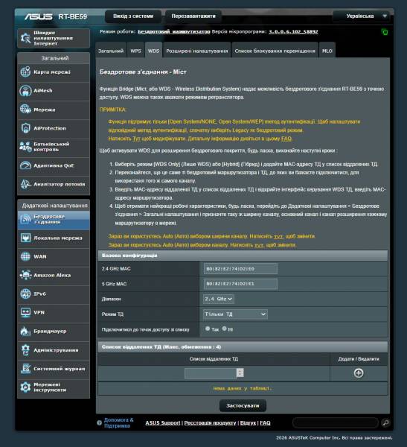Screen dimensions: 407x447
Task: Open the IPv6 icon in sidebar
Action: click(x=25, y=294)
